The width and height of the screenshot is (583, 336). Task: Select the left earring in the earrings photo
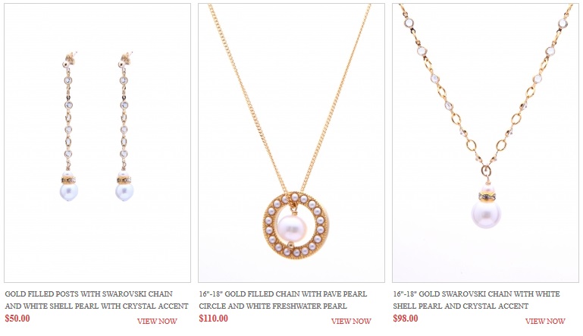click(69, 127)
